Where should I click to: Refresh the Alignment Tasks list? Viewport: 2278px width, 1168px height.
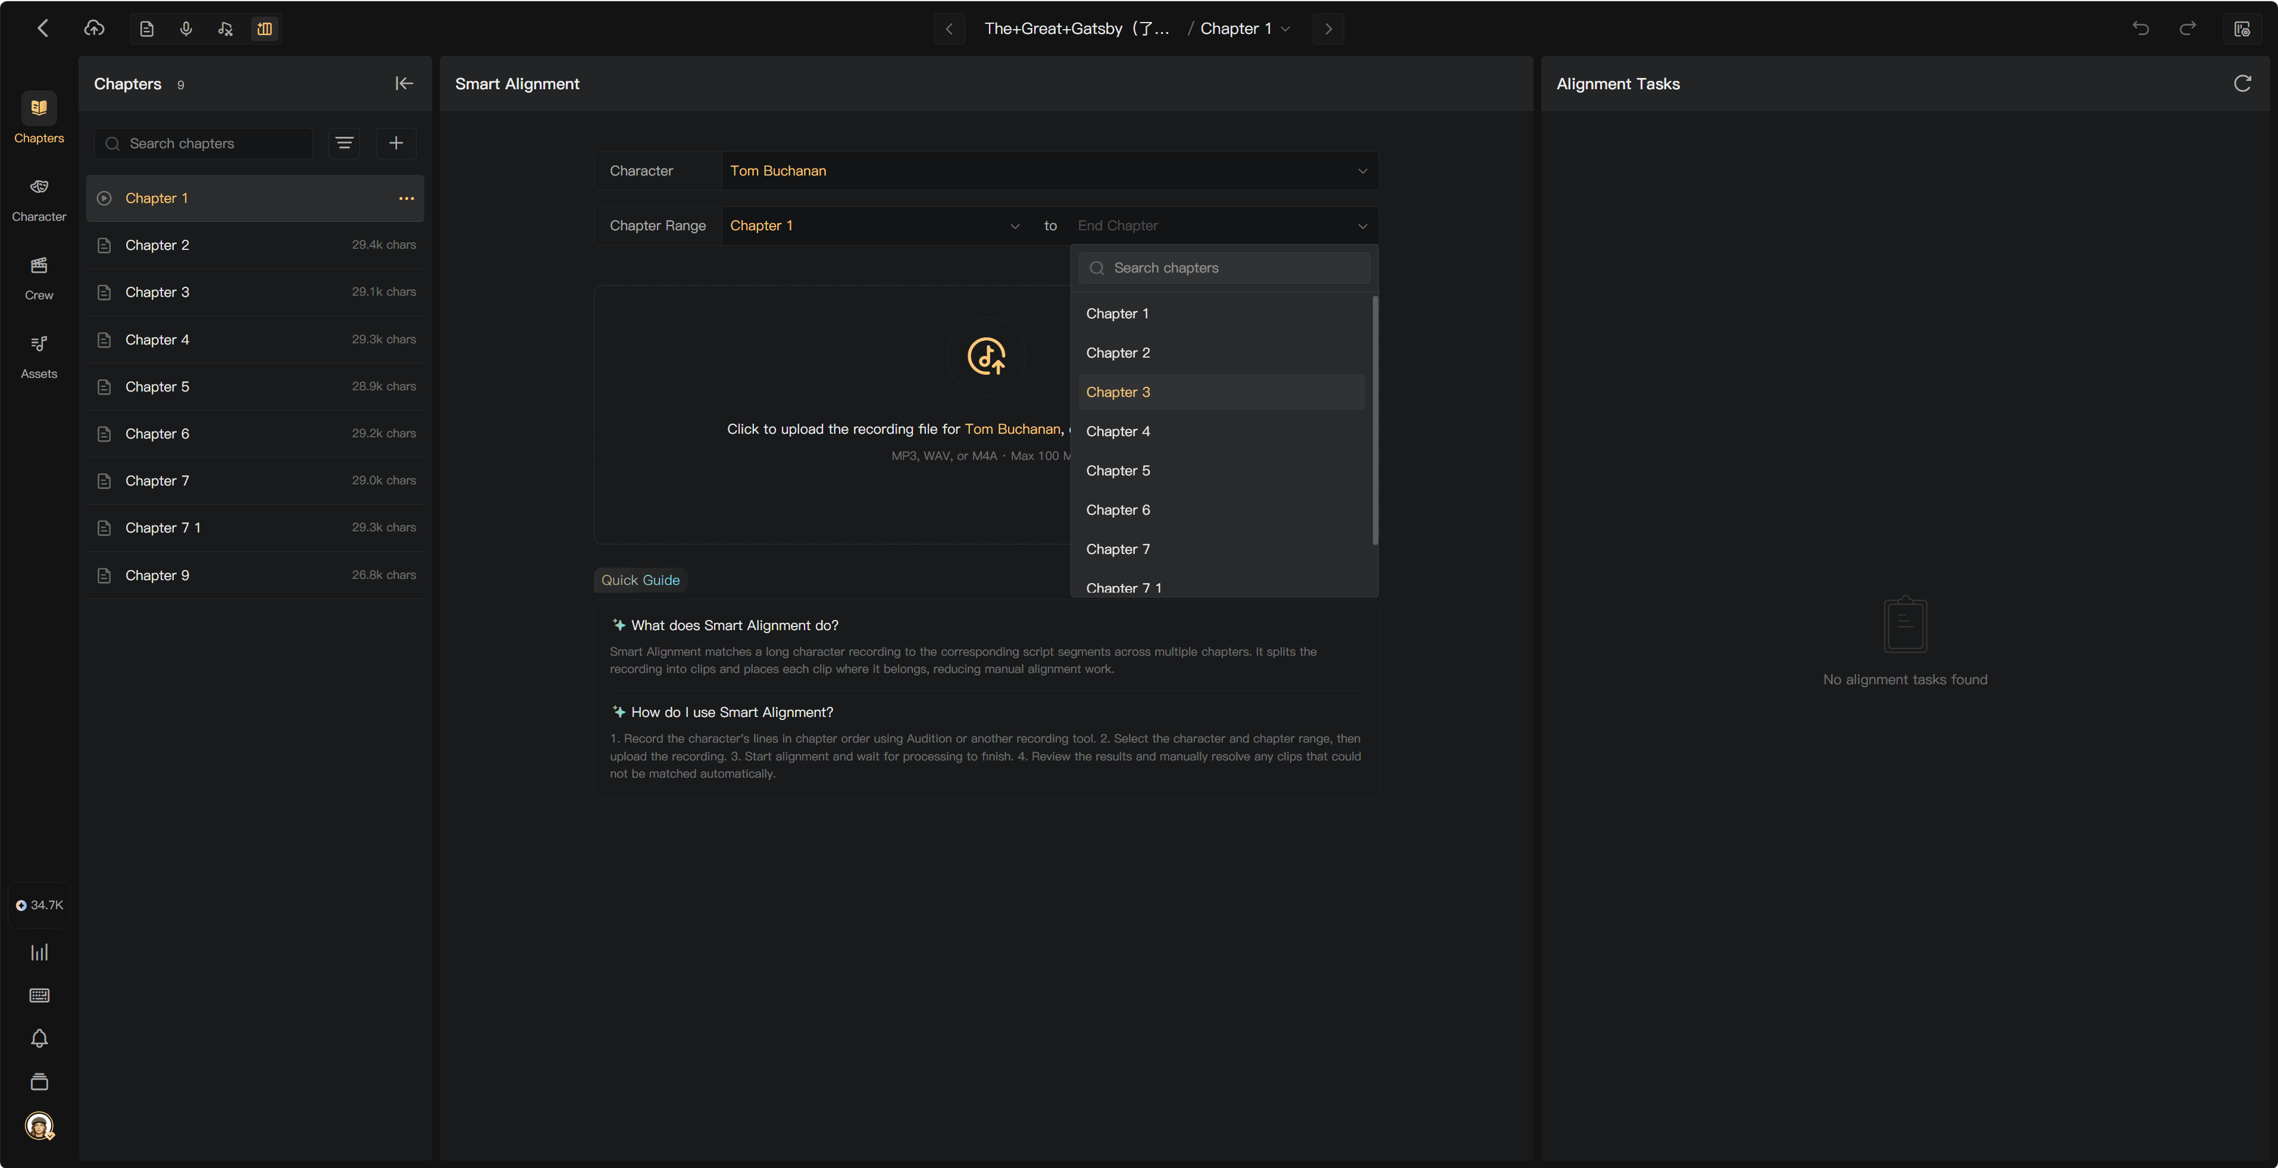(x=2242, y=83)
